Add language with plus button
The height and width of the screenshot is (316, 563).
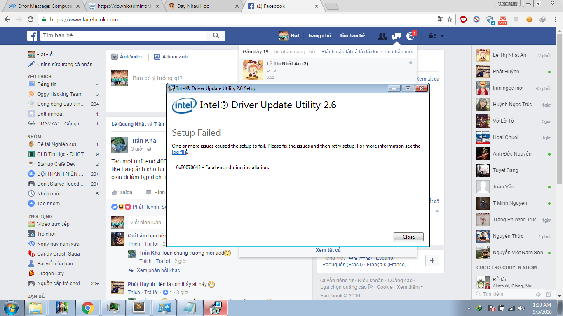(x=432, y=260)
